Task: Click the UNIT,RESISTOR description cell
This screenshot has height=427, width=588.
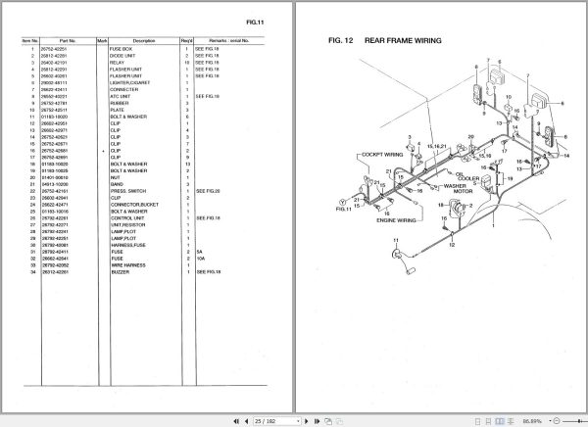Action: pos(127,225)
